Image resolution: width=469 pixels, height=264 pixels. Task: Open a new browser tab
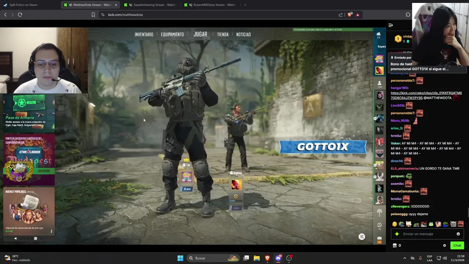click(245, 5)
